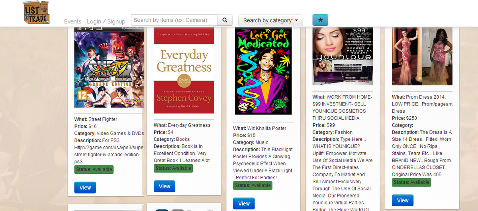Open the Events link
Viewport: 478px width, 211px height.
click(72, 21)
